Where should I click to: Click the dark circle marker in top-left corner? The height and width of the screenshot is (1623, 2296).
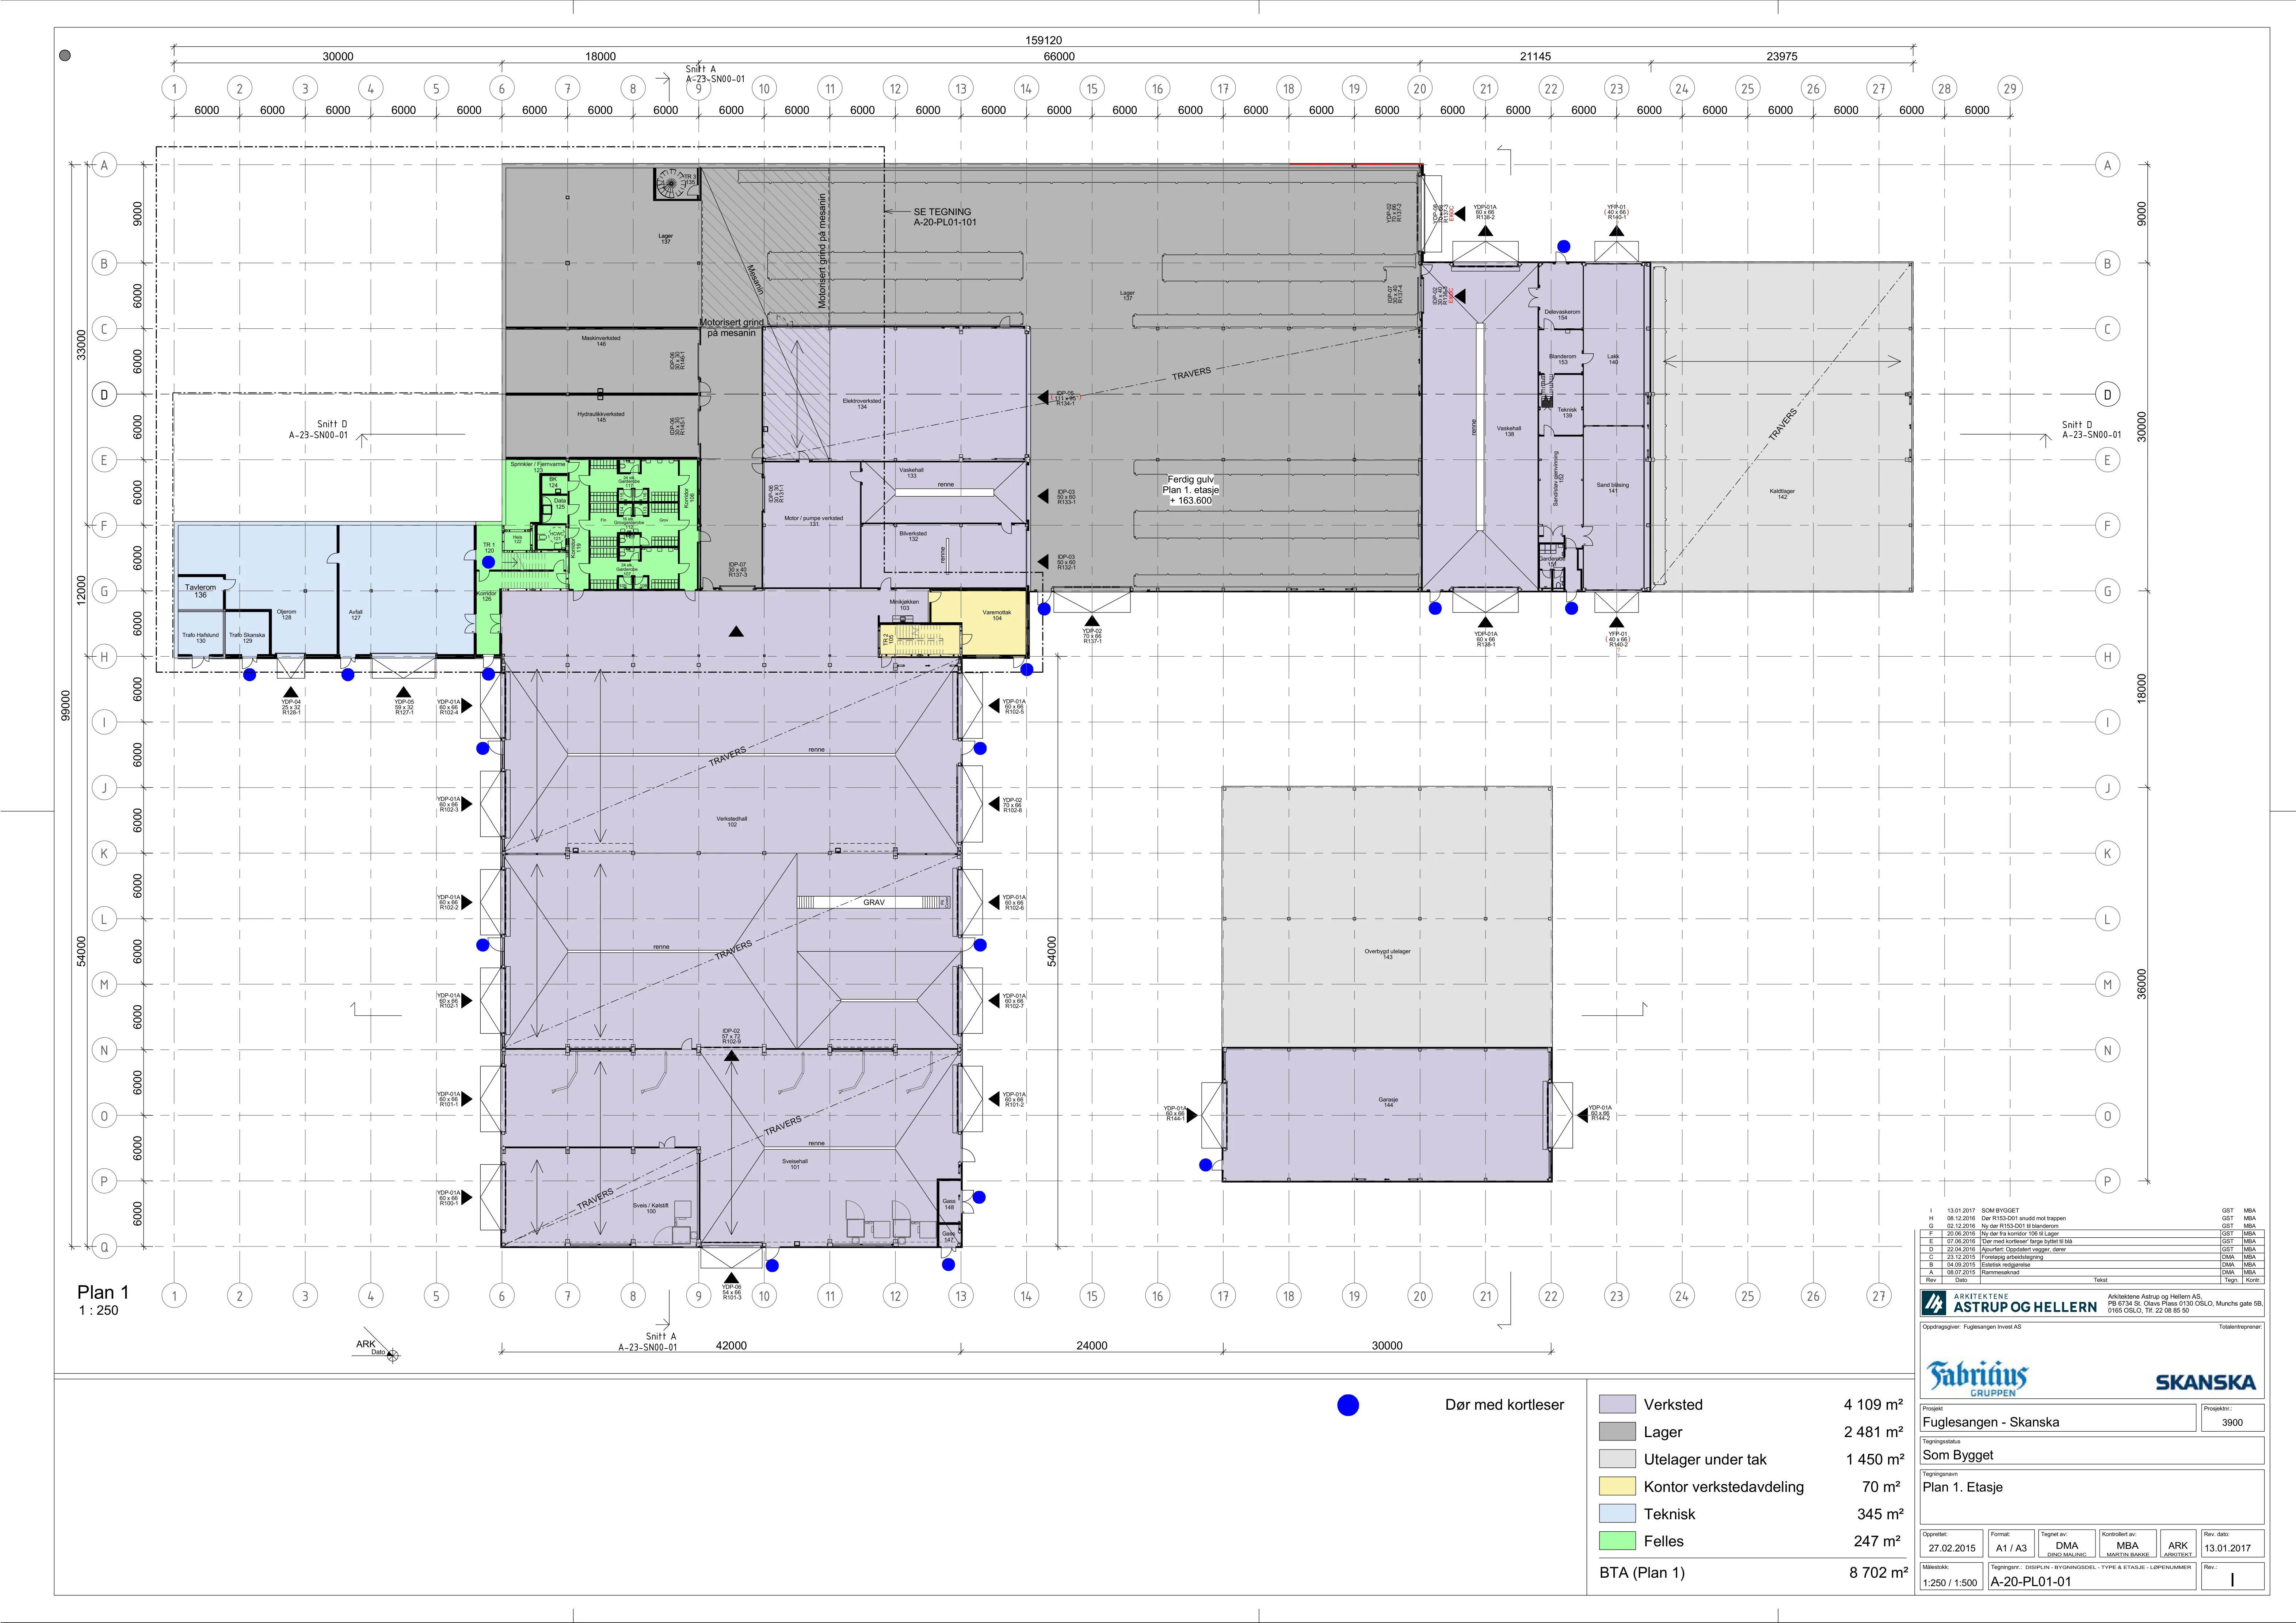[65, 56]
